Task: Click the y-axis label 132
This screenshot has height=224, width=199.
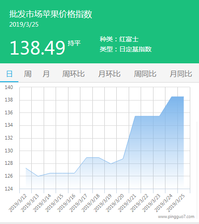Action: (x=9, y=138)
